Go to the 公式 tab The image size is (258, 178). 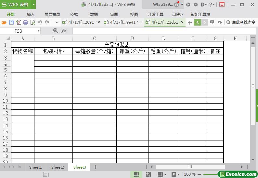73,15
